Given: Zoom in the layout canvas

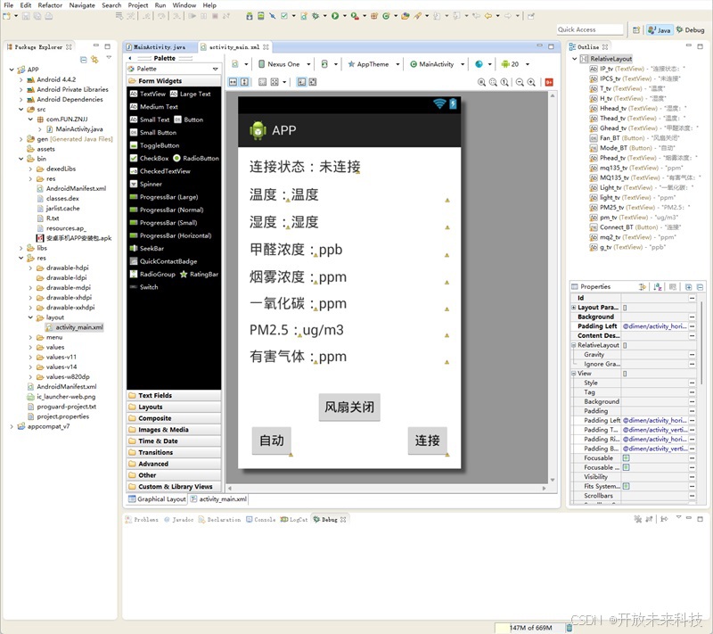Looking at the screenshot, I should coord(531,82).
